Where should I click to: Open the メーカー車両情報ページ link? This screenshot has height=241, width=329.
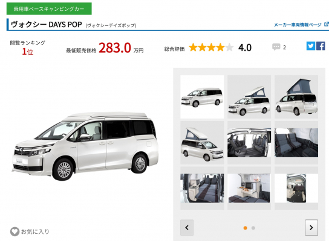click(x=298, y=25)
